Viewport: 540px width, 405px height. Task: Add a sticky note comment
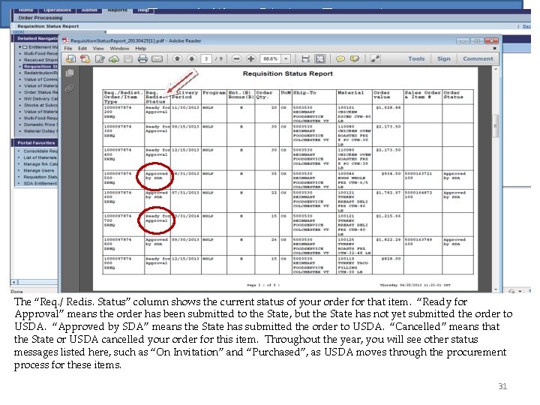click(340, 59)
